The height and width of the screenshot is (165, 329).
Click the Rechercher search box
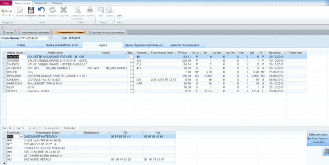[71, 128]
